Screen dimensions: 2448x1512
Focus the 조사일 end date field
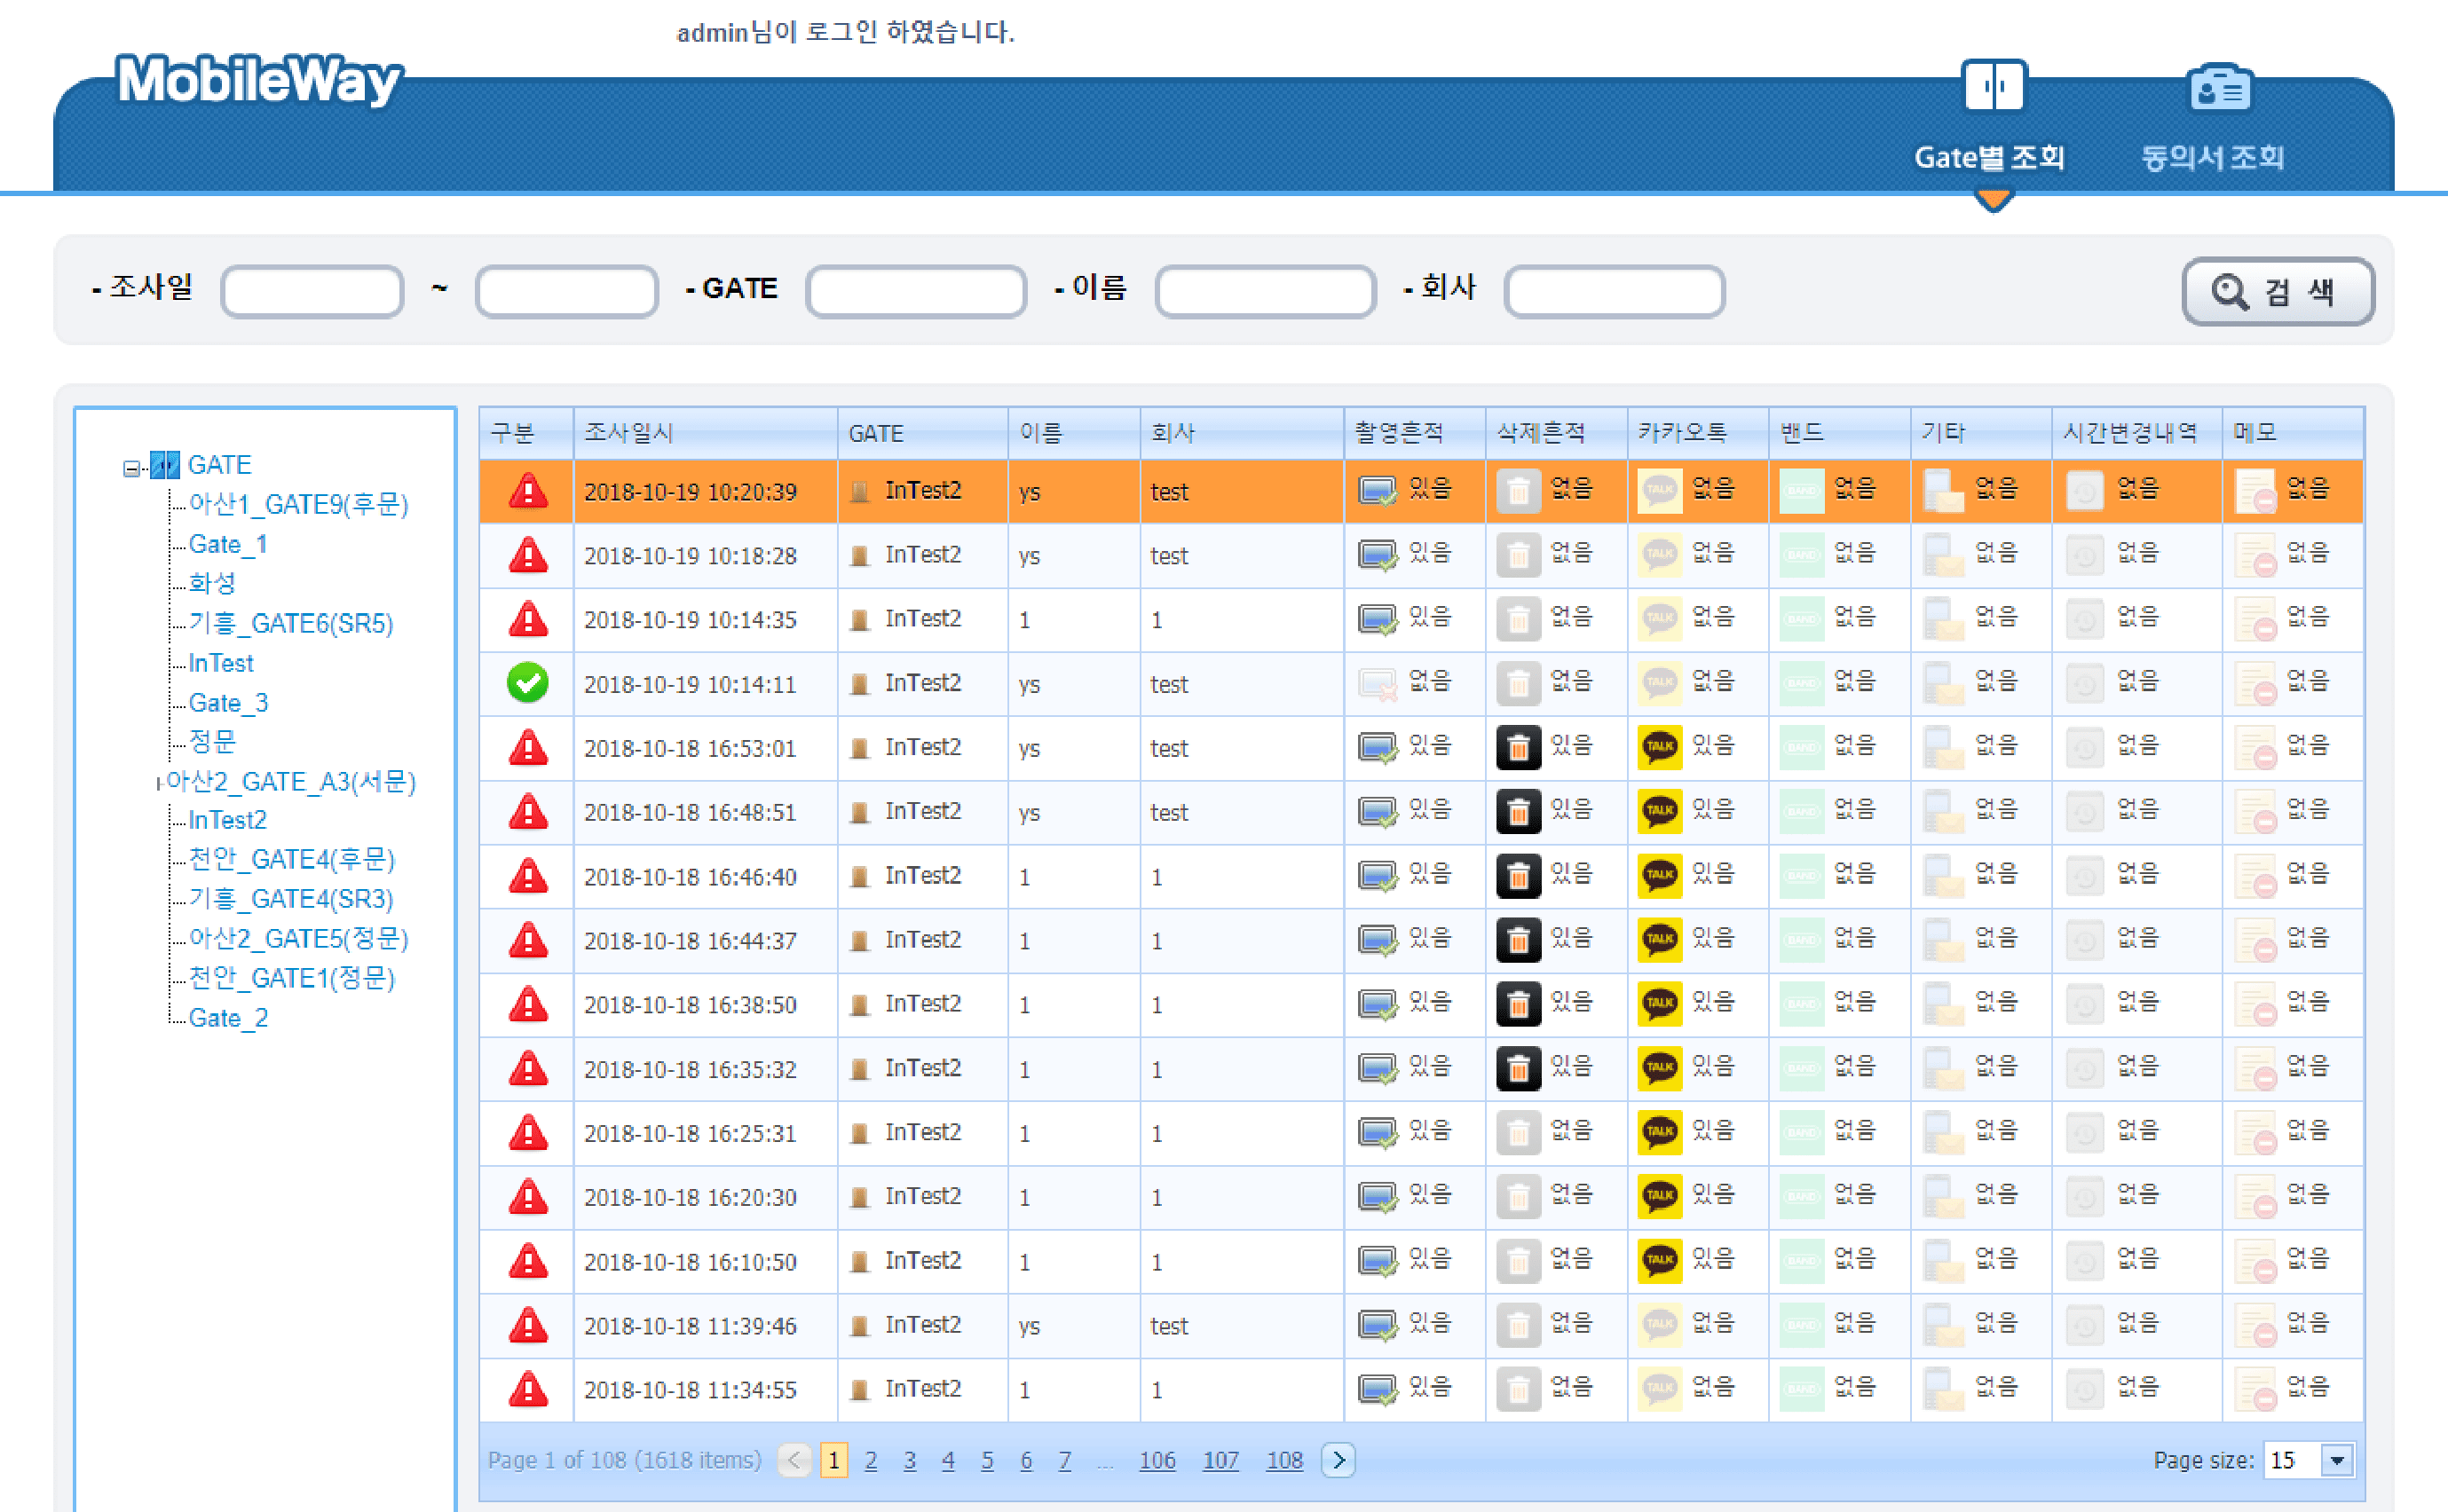[x=567, y=291]
